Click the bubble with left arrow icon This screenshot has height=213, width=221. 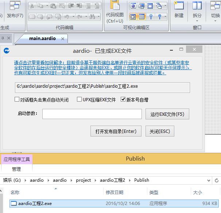point(49,17)
